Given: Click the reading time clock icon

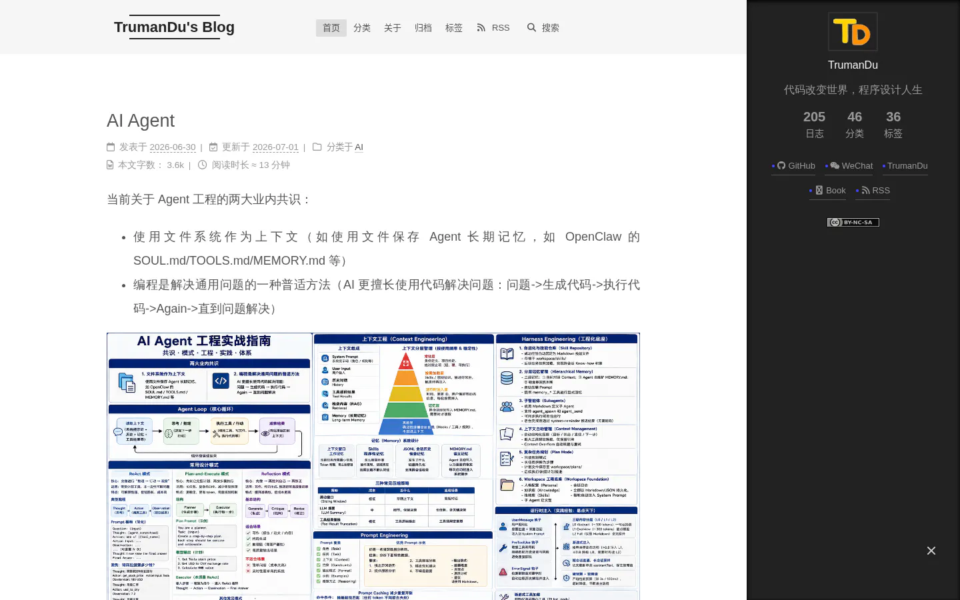Looking at the screenshot, I should [x=203, y=165].
